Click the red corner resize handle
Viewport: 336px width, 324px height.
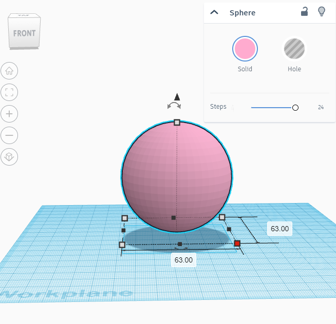tap(237, 244)
